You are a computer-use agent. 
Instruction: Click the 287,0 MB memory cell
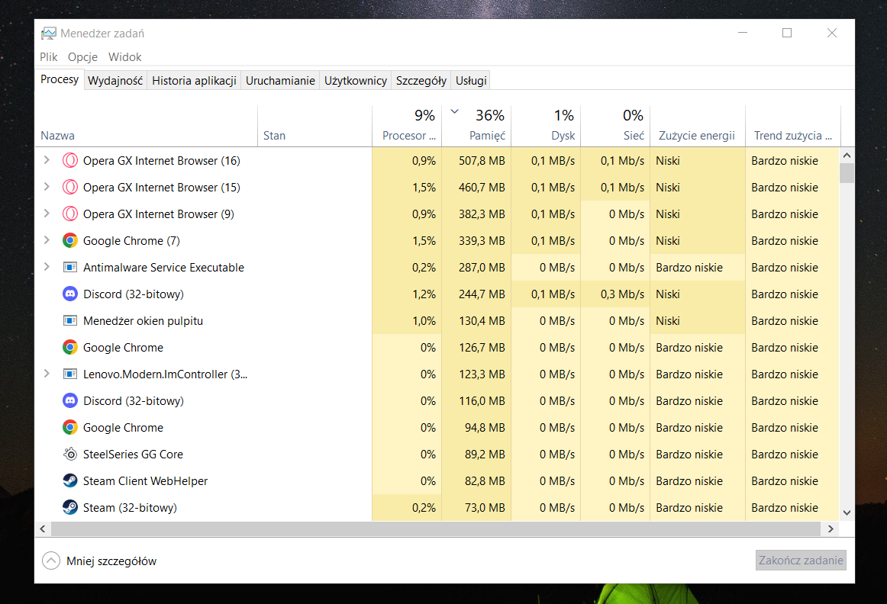point(476,267)
